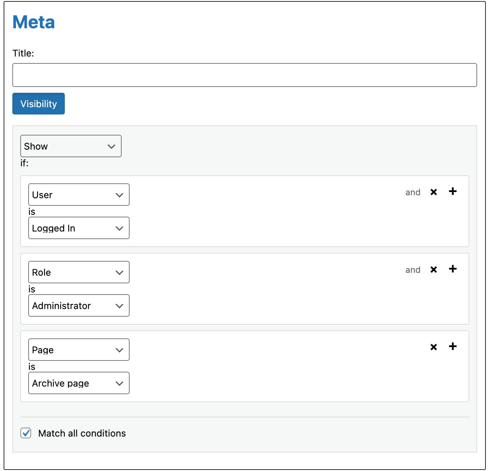Viewport: 488px width, 471px height.
Task: Expand the User condition type dropdown
Action: click(x=79, y=195)
